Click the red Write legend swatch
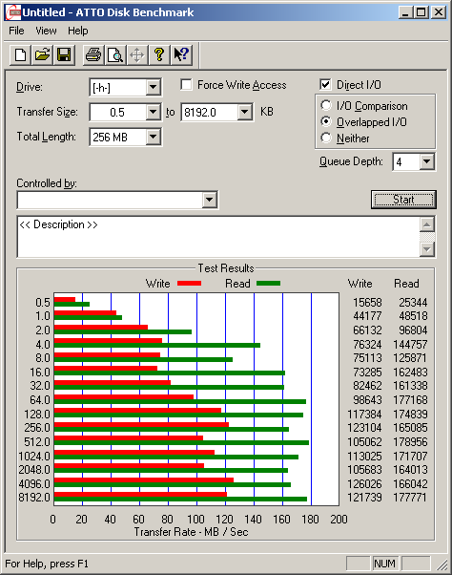This screenshot has width=452, height=575. coord(189,283)
